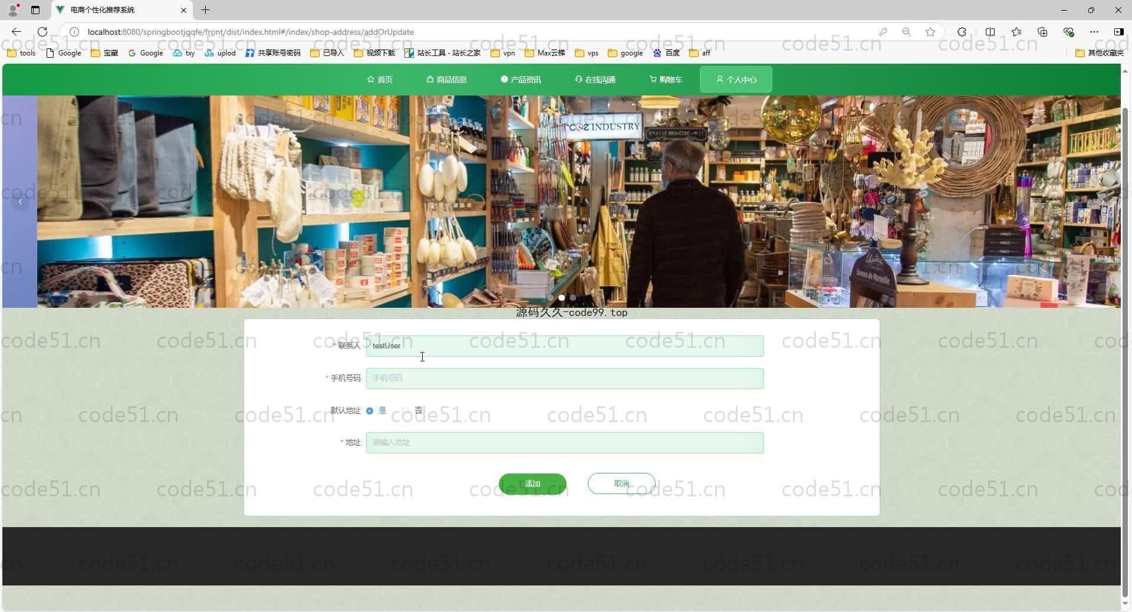Open the 站长工具 - 站长之家 bookmark
Viewport: 1132px width, 612px height.
pos(442,53)
